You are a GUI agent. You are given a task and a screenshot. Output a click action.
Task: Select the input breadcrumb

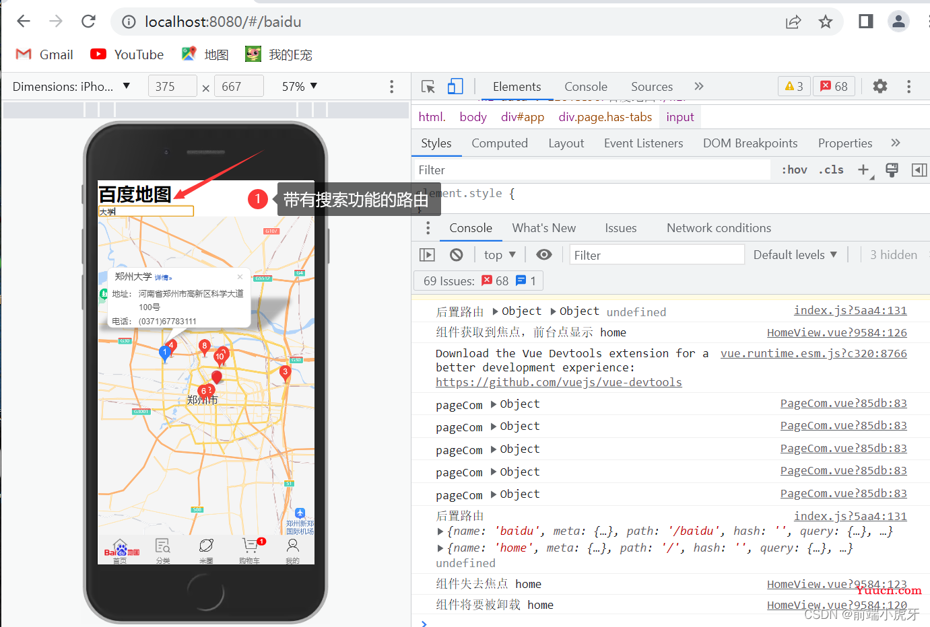(x=680, y=117)
